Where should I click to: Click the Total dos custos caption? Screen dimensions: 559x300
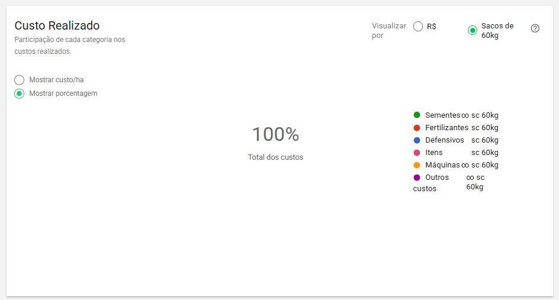pos(275,157)
